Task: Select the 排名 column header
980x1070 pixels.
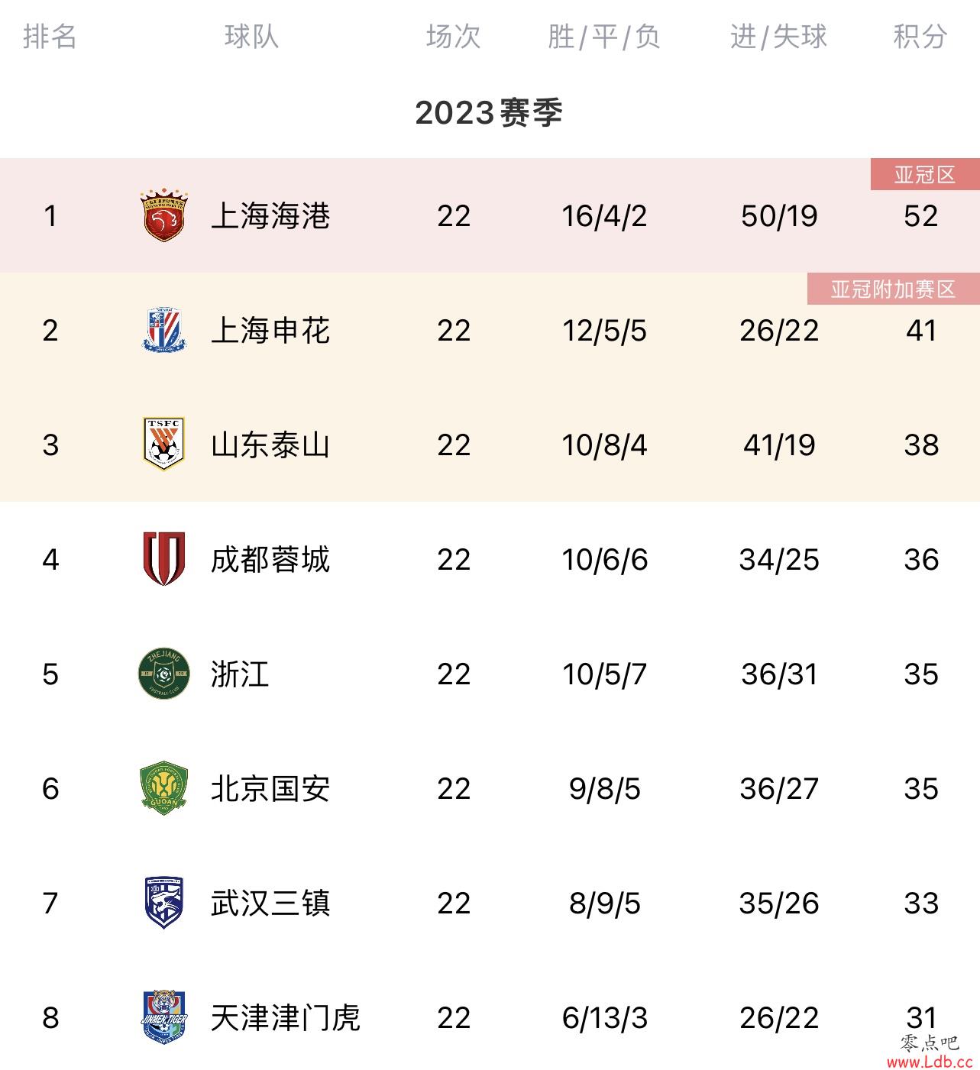Action: (x=50, y=36)
